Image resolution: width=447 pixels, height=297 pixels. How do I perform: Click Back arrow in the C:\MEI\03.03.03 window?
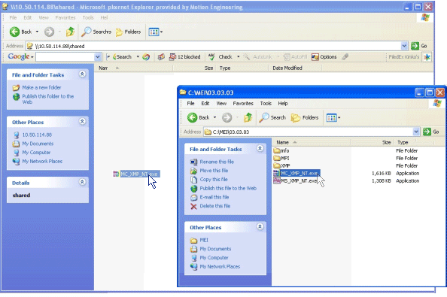[192, 117]
